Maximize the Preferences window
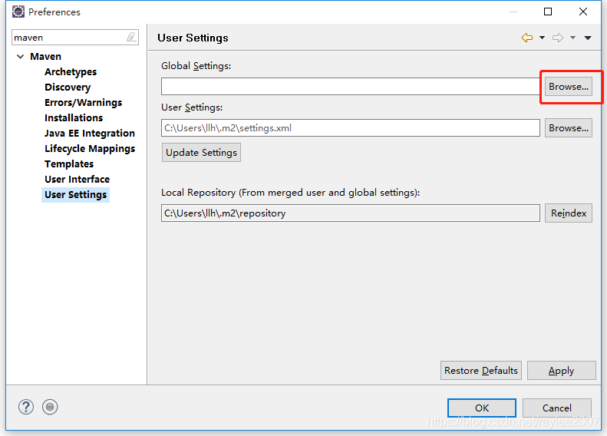Screen dimensions: 607x436 (x=548, y=12)
